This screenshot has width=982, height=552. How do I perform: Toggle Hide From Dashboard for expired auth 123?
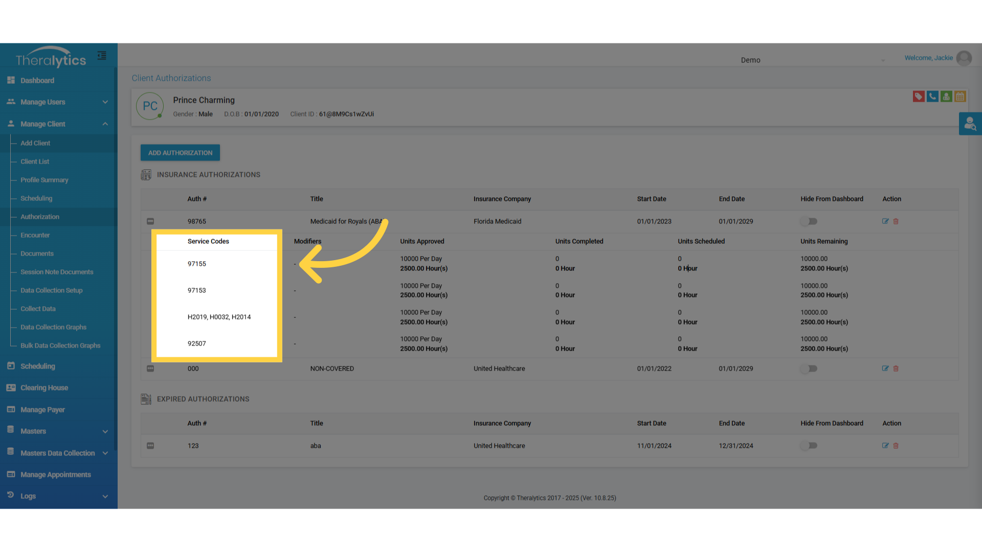click(x=809, y=446)
